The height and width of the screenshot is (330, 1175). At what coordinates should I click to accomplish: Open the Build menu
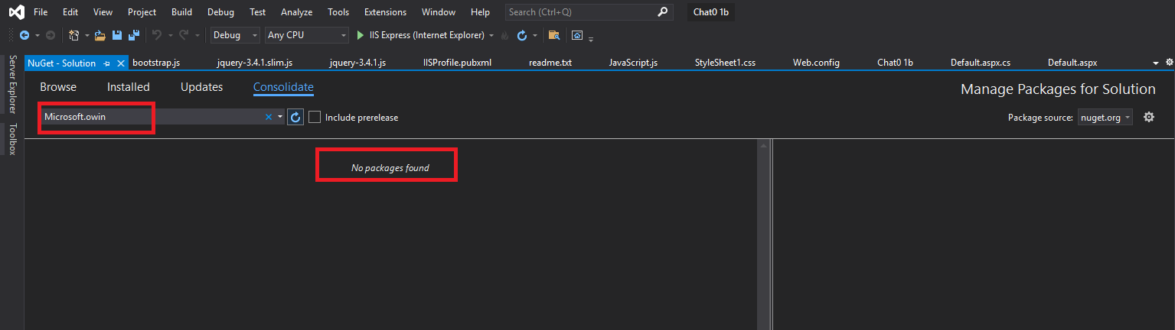tap(182, 12)
